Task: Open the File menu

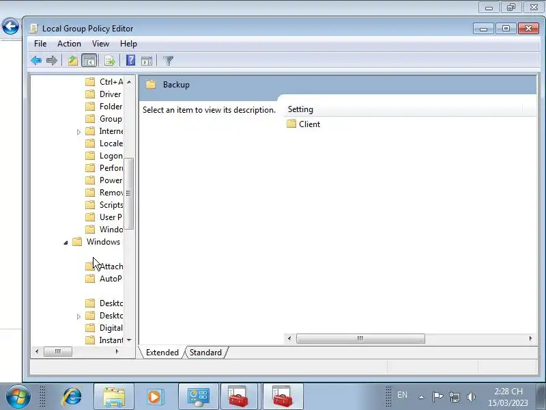Action: click(40, 44)
